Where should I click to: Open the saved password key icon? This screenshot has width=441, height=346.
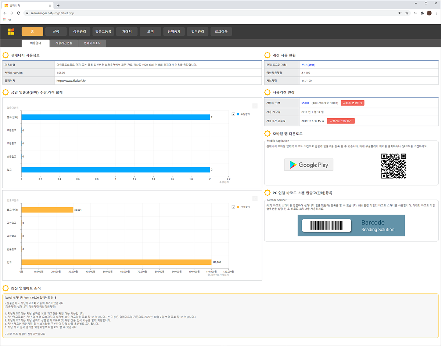click(399, 13)
